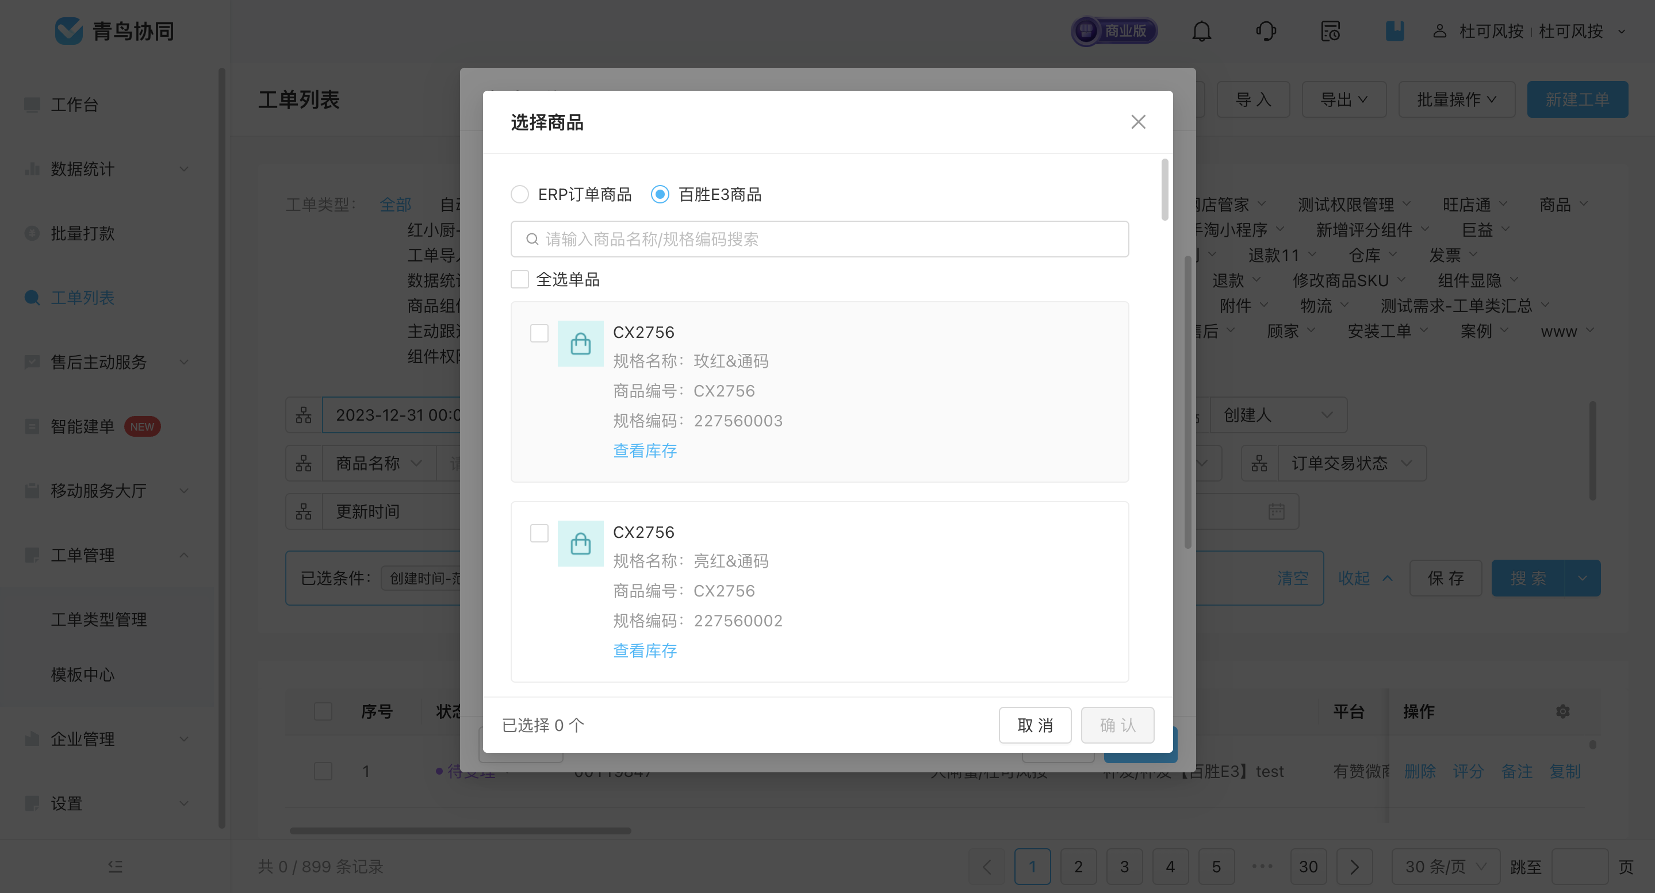
Task: Check the product with 规格编码 227560003
Action: (539, 333)
